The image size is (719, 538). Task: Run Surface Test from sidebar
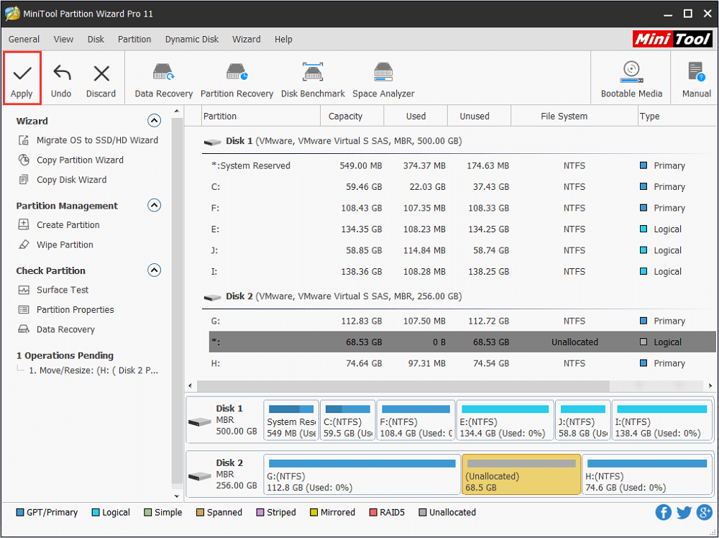[x=53, y=290]
